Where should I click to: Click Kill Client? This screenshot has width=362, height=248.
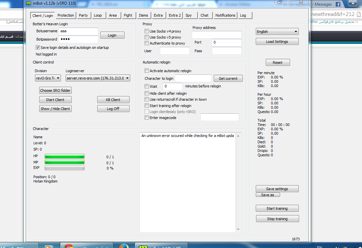click(x=113, y=100)
